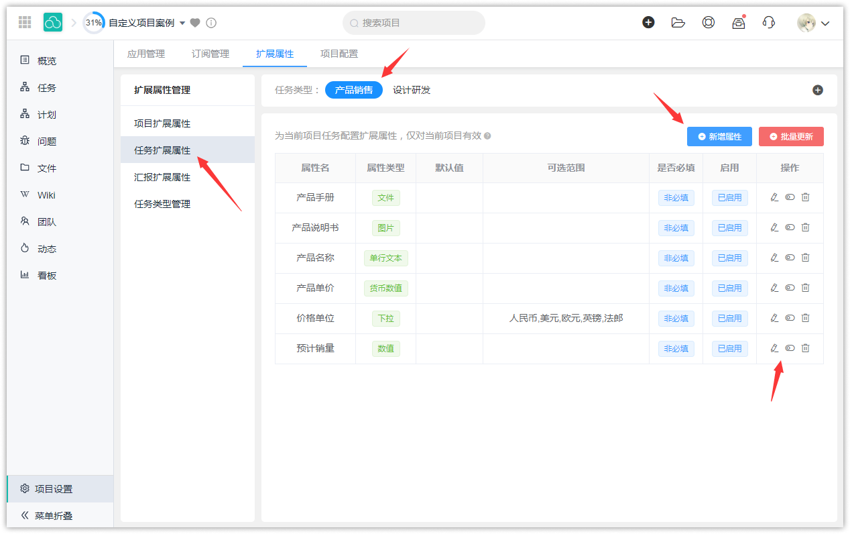Open 看板 in left sidebar
850x534 pixels.
coord(60,275)
